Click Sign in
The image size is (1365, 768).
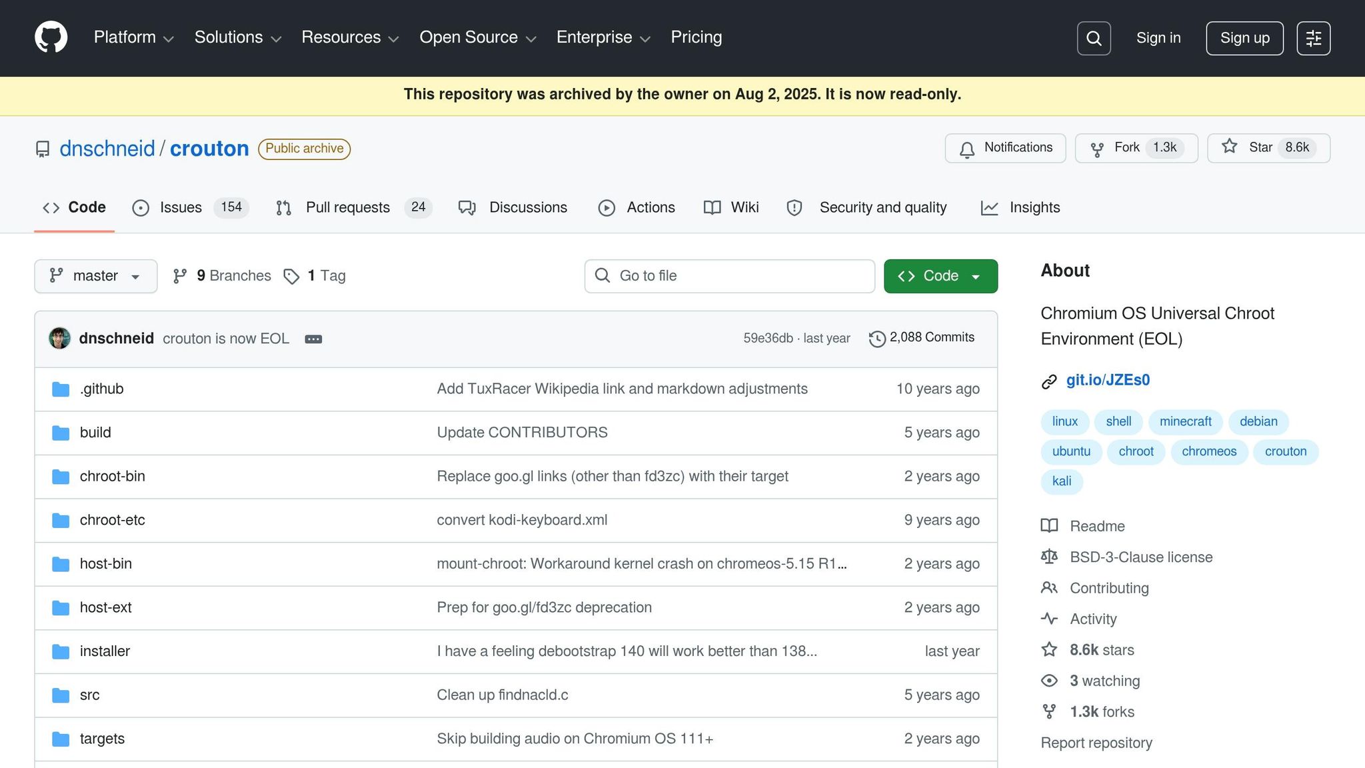pyautogui.click(x=1158, y=38)
